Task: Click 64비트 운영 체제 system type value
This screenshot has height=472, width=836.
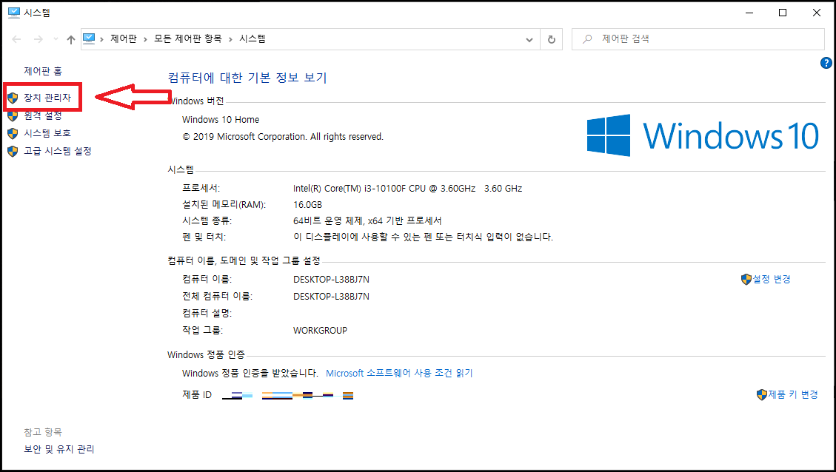Action: coord(367,220)
